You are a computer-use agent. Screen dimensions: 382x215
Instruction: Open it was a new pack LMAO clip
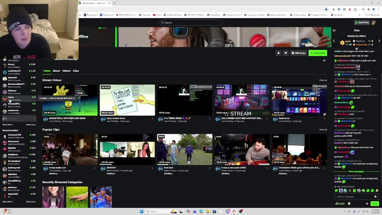(x=242, y=150)
